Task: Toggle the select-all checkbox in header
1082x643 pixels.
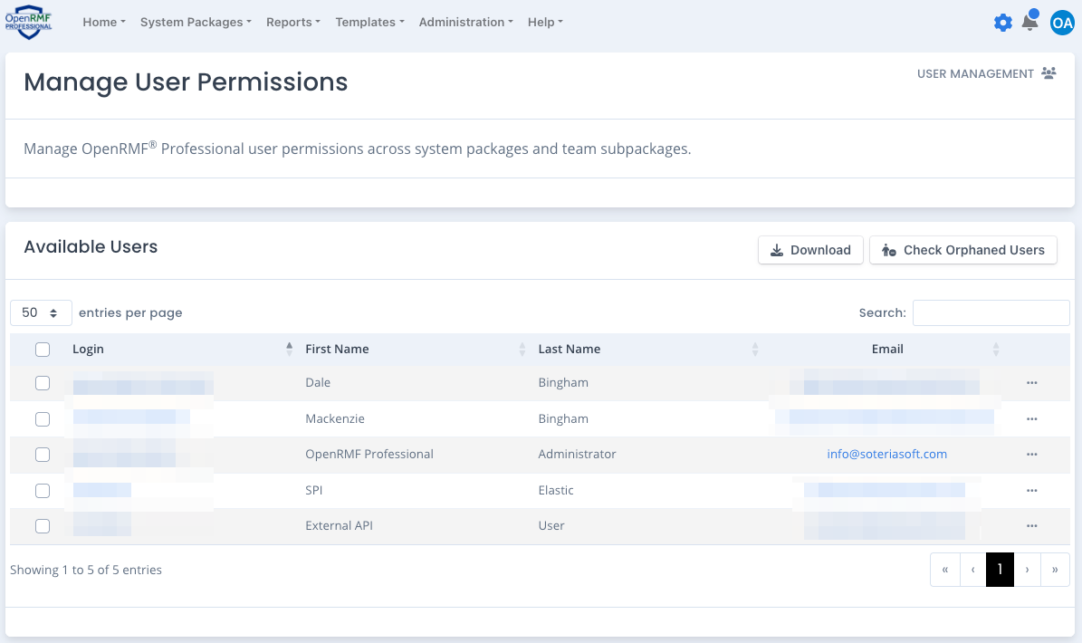Action: (x=43, y=349)
